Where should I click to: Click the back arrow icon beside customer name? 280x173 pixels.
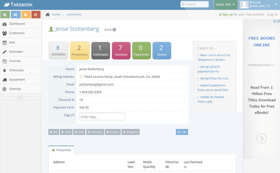click(x=114, y=30)
